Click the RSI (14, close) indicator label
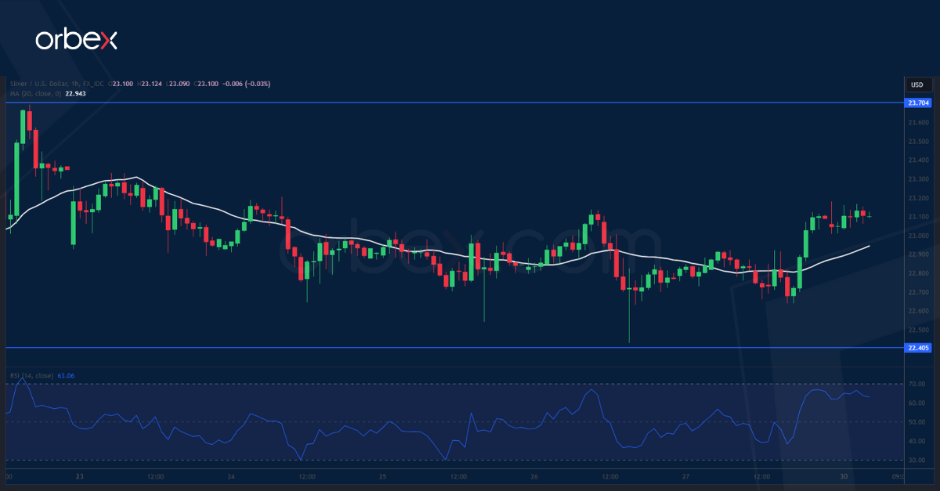The width and height of the screenshot is (940, 491). 31,377
